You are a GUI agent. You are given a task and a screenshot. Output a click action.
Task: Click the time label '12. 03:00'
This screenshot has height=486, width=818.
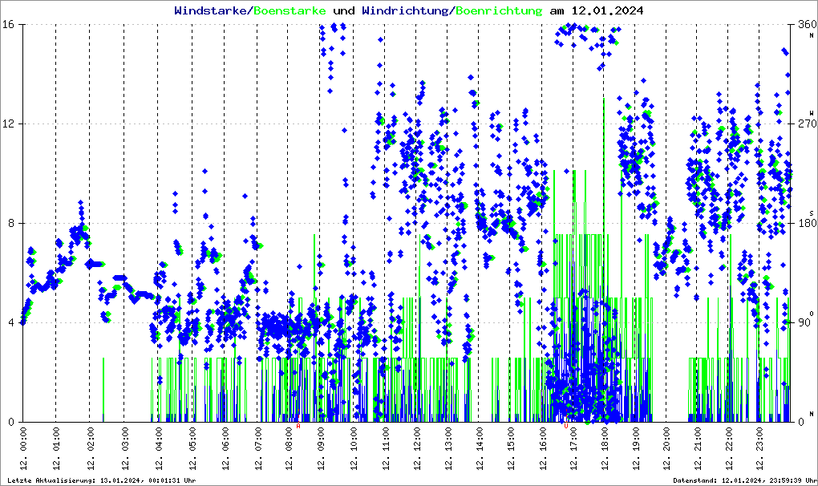pyautogui.click(x=124, y=448)
